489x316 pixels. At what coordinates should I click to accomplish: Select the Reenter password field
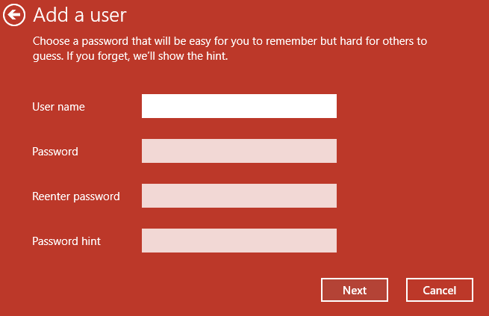(239, 196)
